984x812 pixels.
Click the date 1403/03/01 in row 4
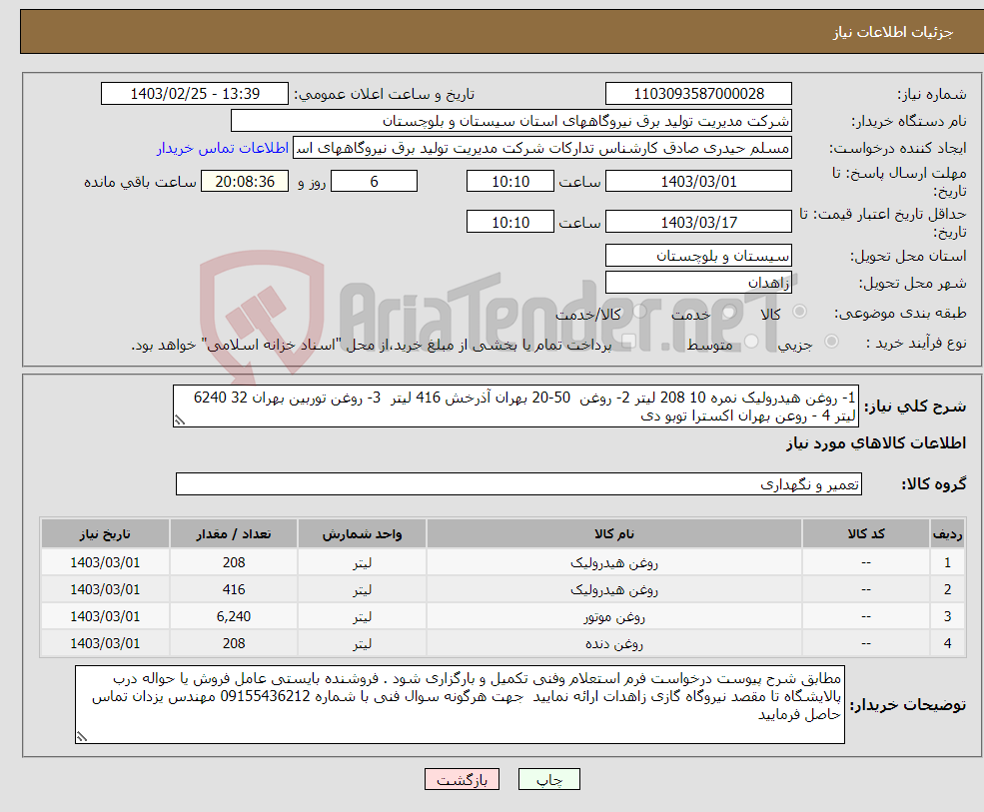[105, 644]
